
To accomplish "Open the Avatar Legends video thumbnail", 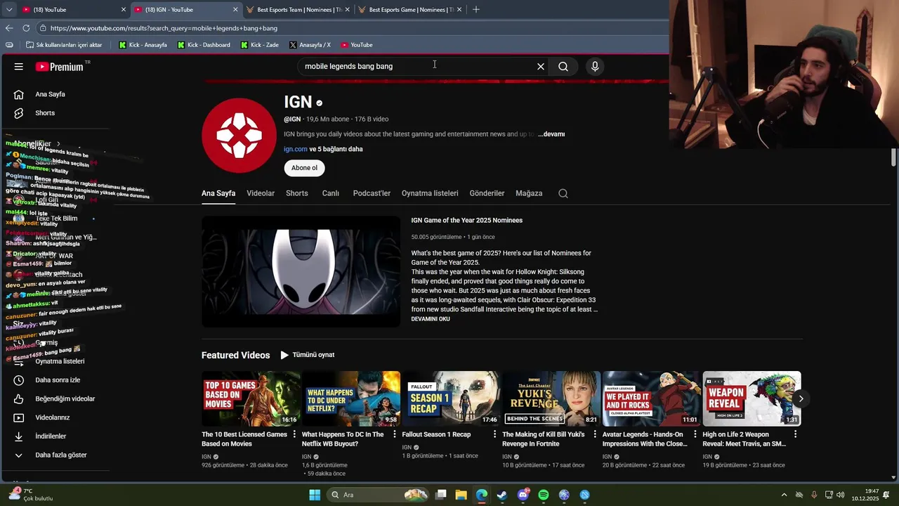I will (651, 398).
